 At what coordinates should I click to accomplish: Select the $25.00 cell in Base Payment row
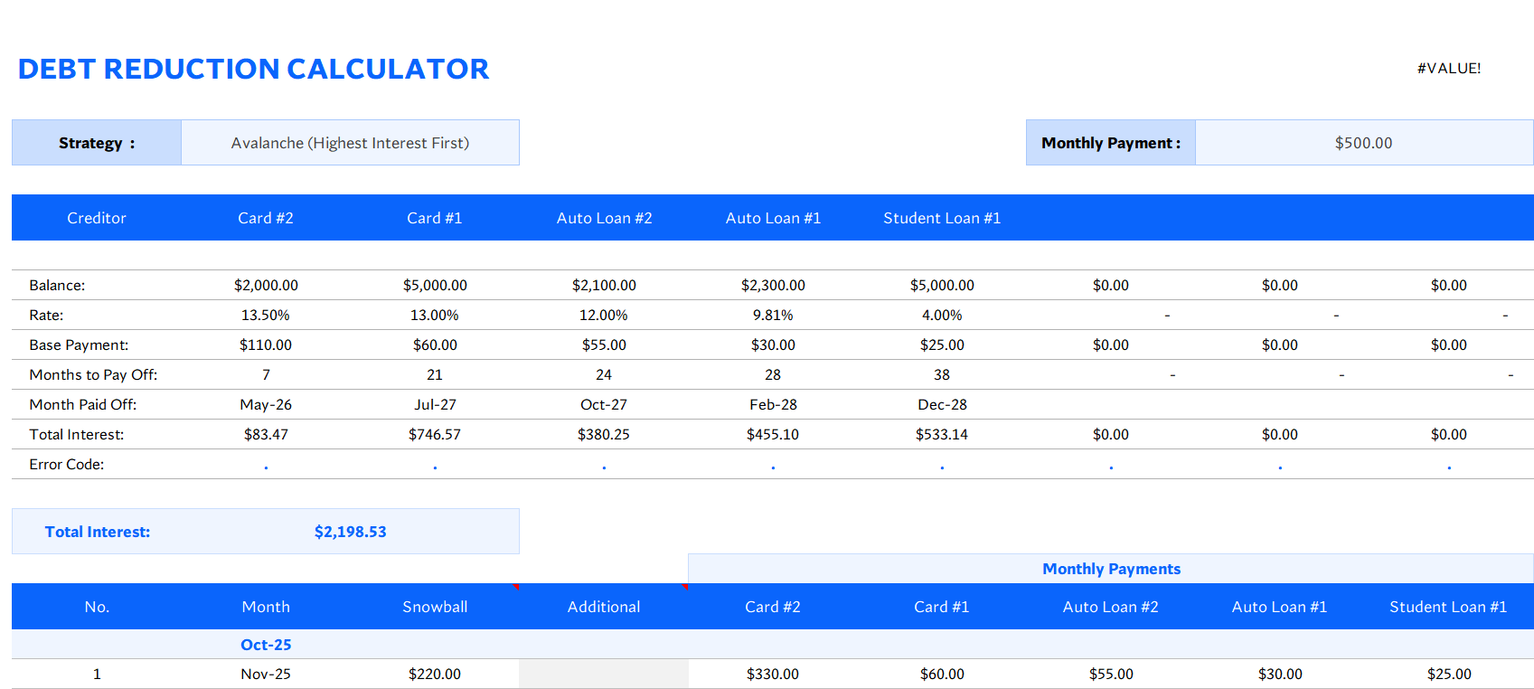click(942, 344)
